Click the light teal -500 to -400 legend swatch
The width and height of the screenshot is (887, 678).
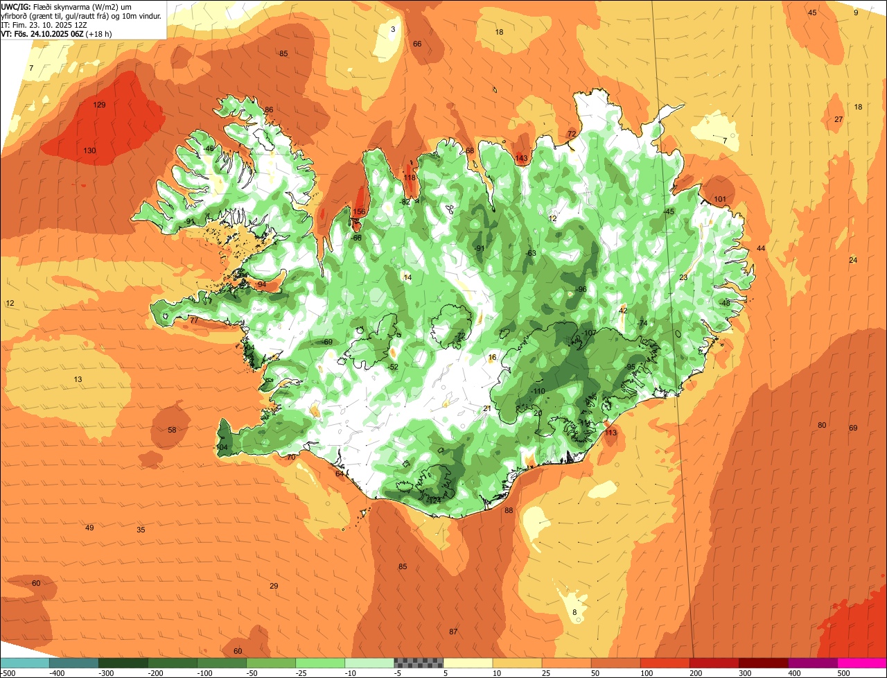pyautogui.click(x=25, y=663)
